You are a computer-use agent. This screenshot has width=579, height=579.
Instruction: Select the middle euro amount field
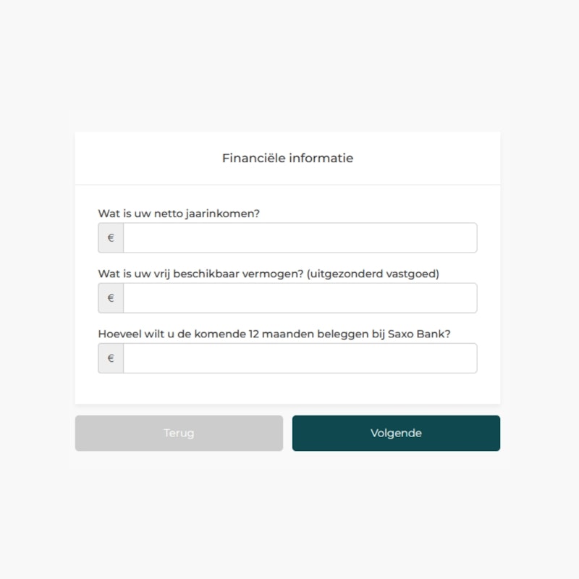pyautogui.click(x=300, y=298)
